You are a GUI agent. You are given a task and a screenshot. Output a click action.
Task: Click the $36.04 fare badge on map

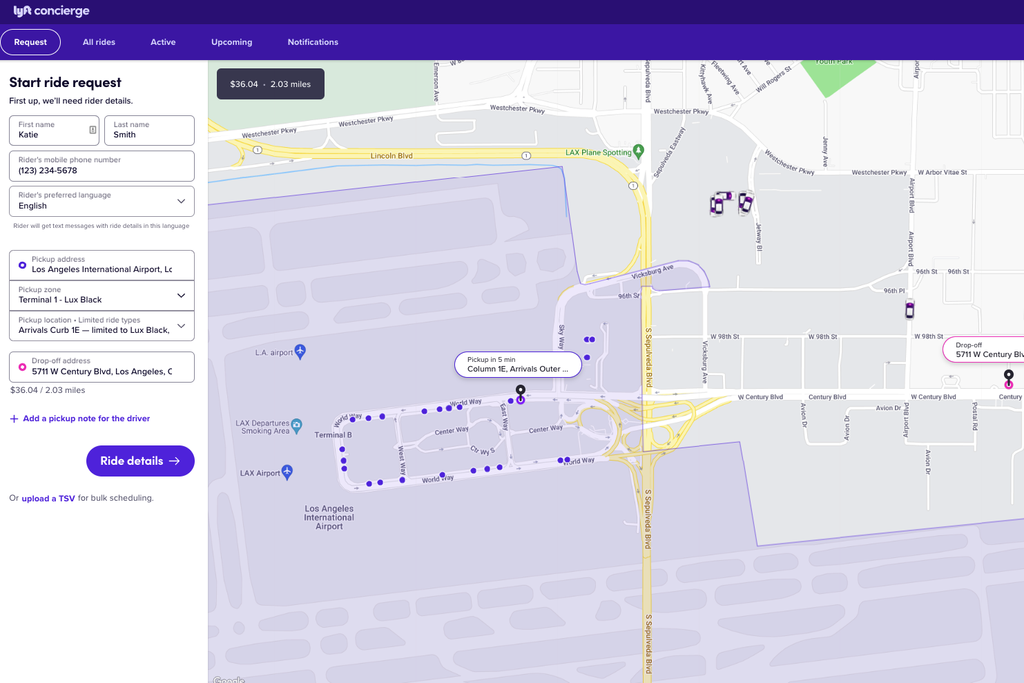(x=271, y=84)
